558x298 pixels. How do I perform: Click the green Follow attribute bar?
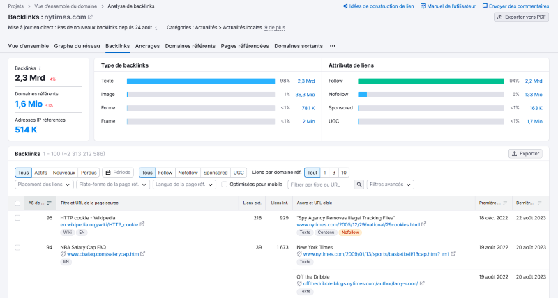(431, 81)
